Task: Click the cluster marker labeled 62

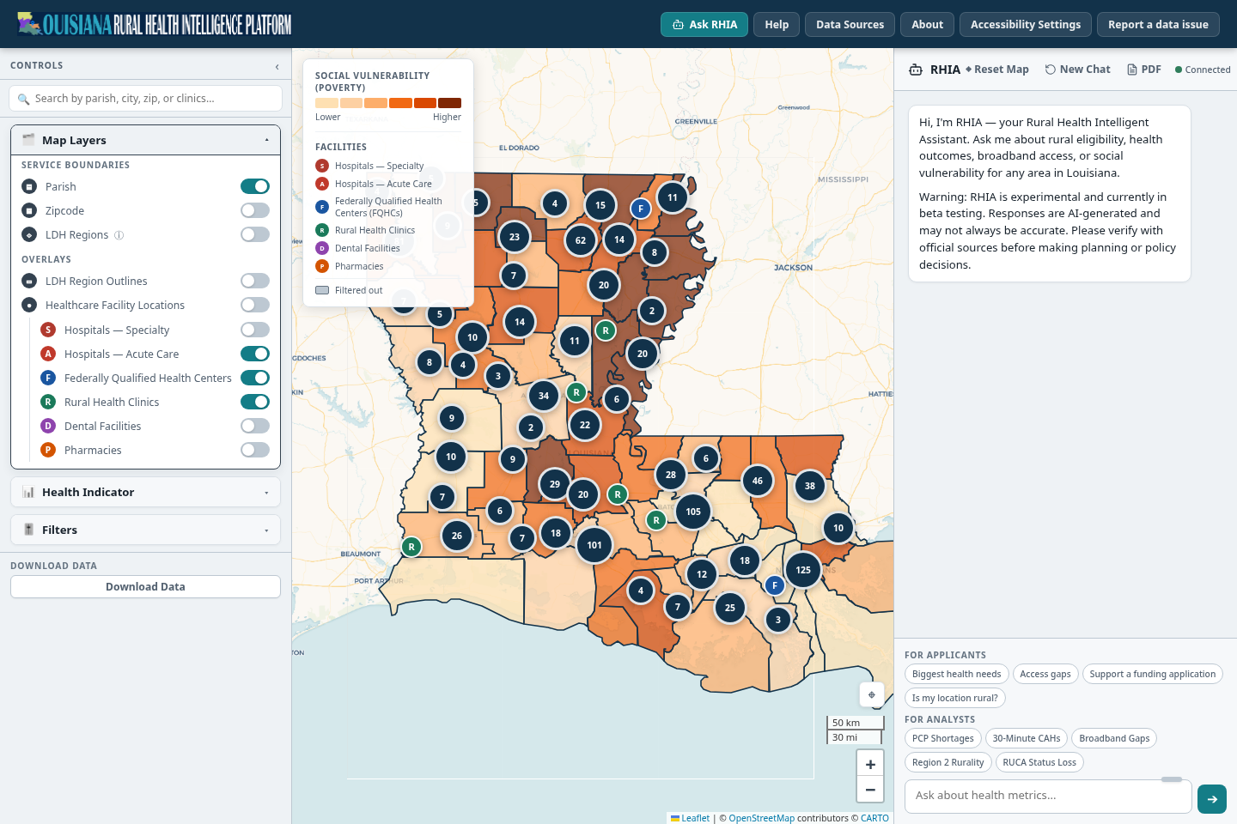Action: point(581,240)
